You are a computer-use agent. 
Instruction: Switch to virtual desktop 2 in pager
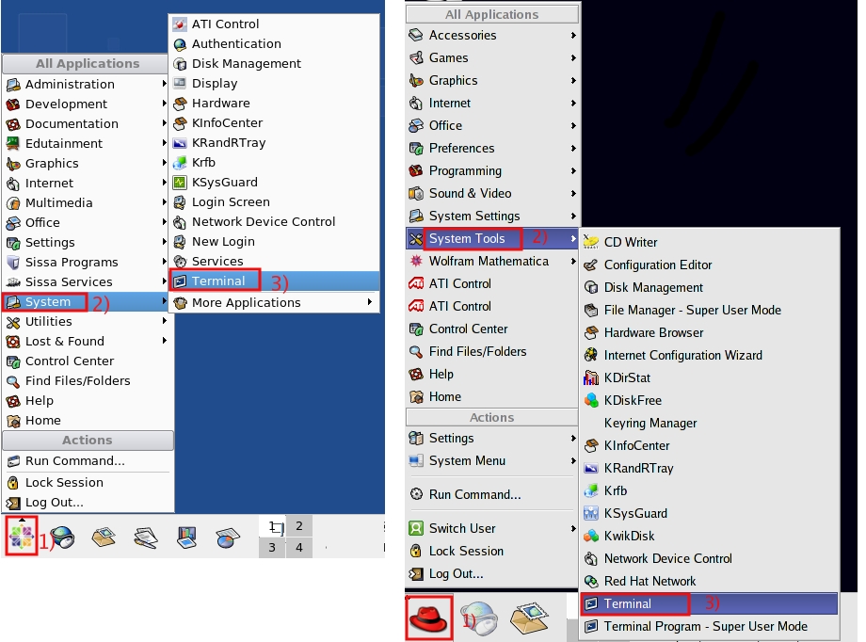click(299, 526)
